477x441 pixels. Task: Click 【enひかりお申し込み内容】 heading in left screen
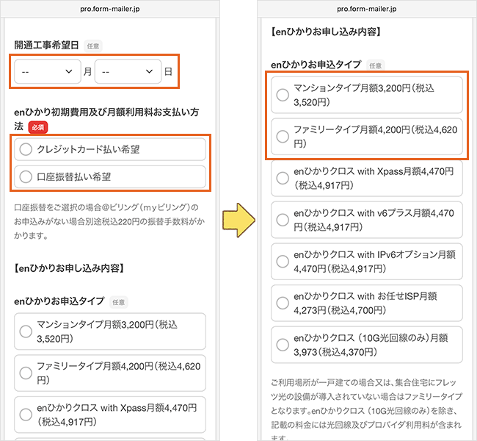(69, 268)
